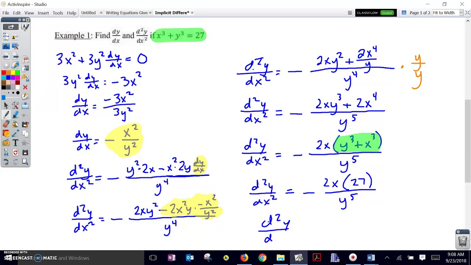This screenshot has height=265, width=471.
Task: Pick the black color swatch
Action: point(4,87)
